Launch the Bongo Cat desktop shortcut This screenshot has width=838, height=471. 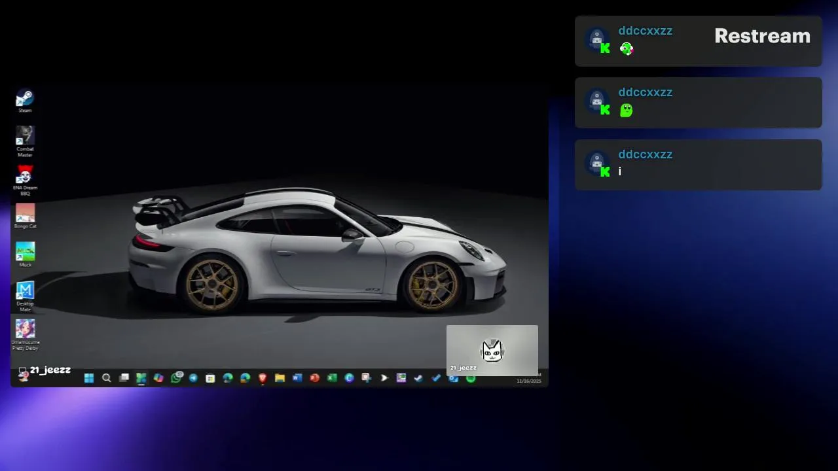coord(25,216)
